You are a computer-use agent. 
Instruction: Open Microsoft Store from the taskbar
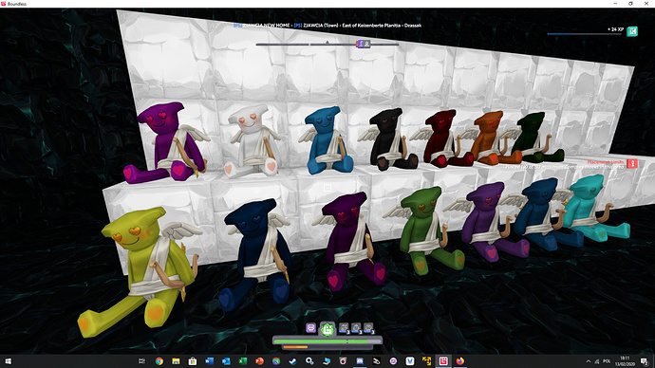(193, 361)
